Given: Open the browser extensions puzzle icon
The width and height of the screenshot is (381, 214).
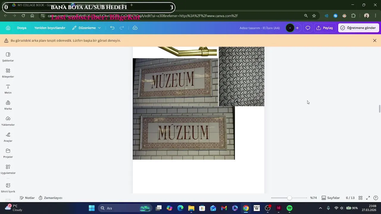Looking at the screenshot, I should click(354, 16).
